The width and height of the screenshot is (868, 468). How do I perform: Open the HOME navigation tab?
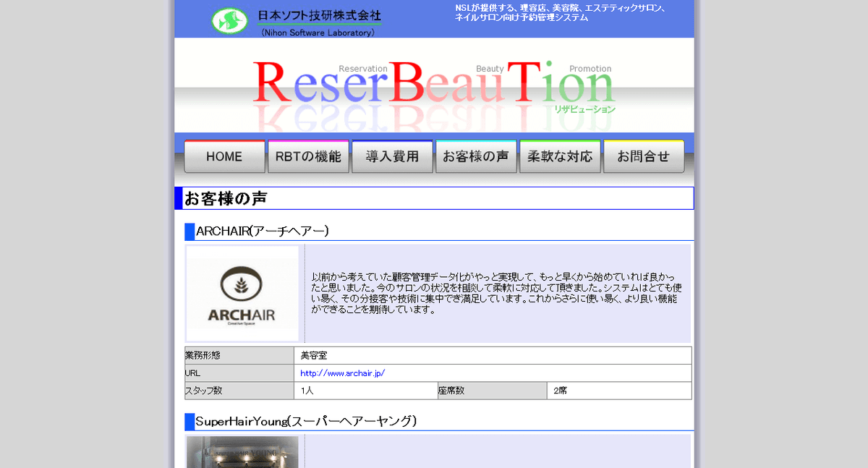coord(224,156)
